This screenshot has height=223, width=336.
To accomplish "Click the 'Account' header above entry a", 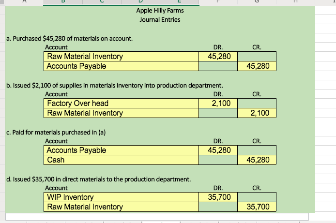I will coord(56,47).
